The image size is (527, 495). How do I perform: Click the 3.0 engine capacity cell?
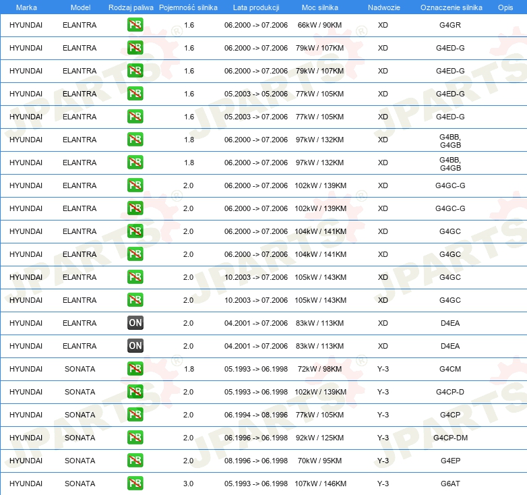(x=188, y=484)
